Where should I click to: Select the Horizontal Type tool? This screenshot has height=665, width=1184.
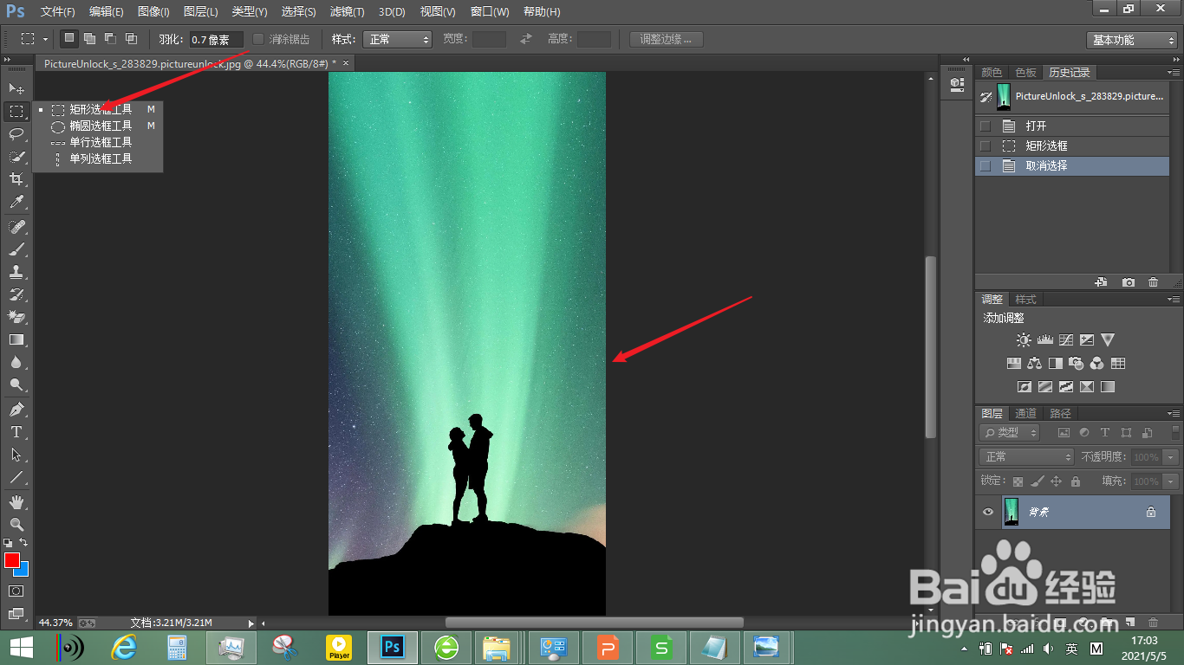pyautogui.click(x=16, y=431)
